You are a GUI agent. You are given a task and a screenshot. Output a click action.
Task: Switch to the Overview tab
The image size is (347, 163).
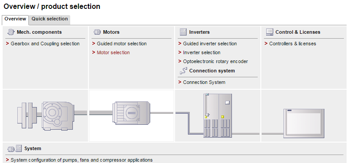point(15,20)
